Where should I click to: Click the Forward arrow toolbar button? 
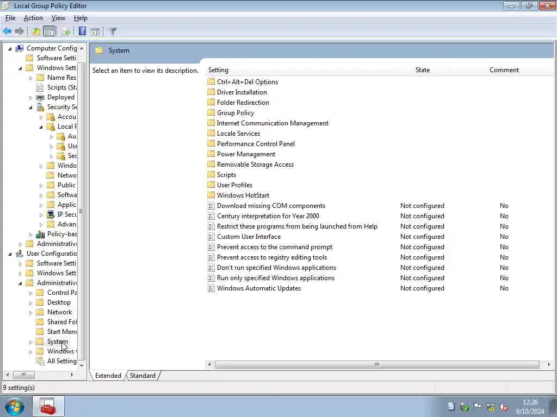20,31
